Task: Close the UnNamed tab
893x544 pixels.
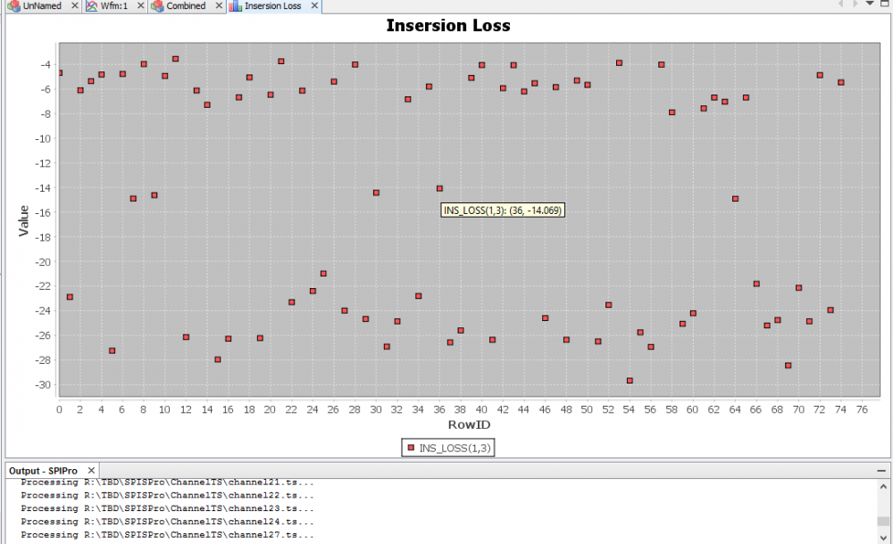Action: click(x=75, y=6)
